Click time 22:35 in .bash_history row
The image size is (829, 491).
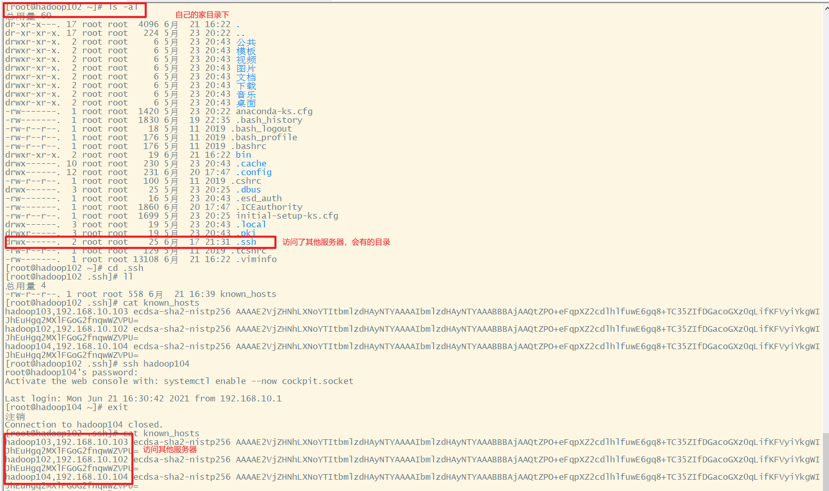pyautogui.click(x=218, y=120)
